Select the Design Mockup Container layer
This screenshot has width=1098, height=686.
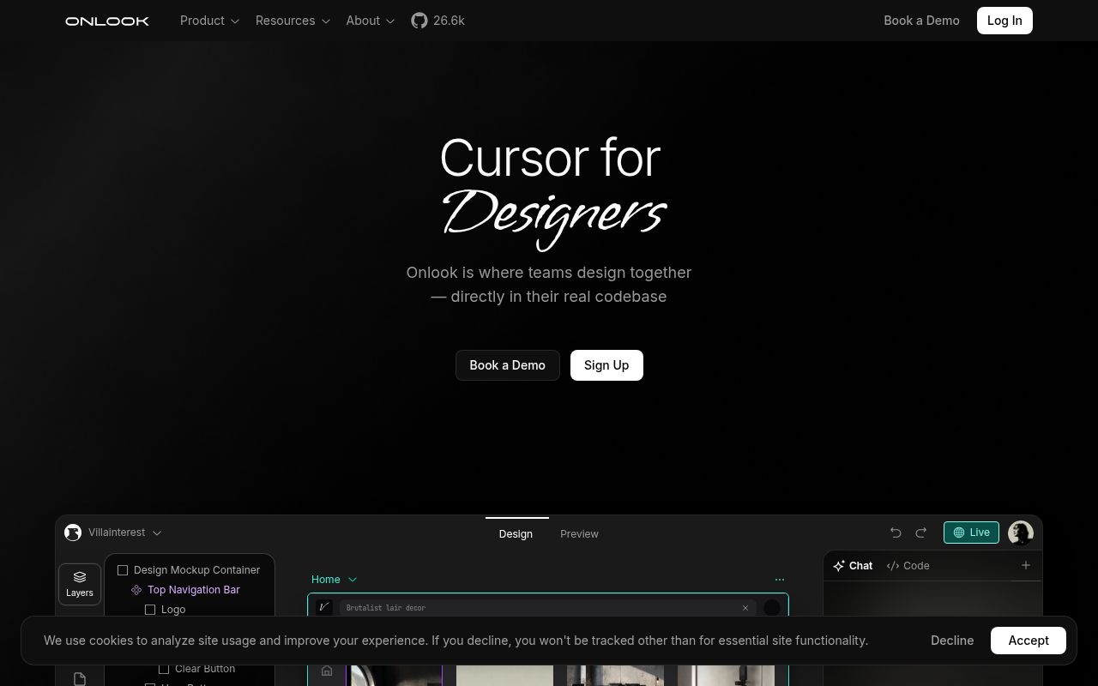coord(190,570)
